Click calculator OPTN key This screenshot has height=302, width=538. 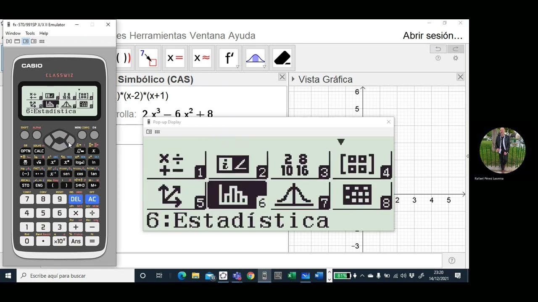(x=26, y=151)
